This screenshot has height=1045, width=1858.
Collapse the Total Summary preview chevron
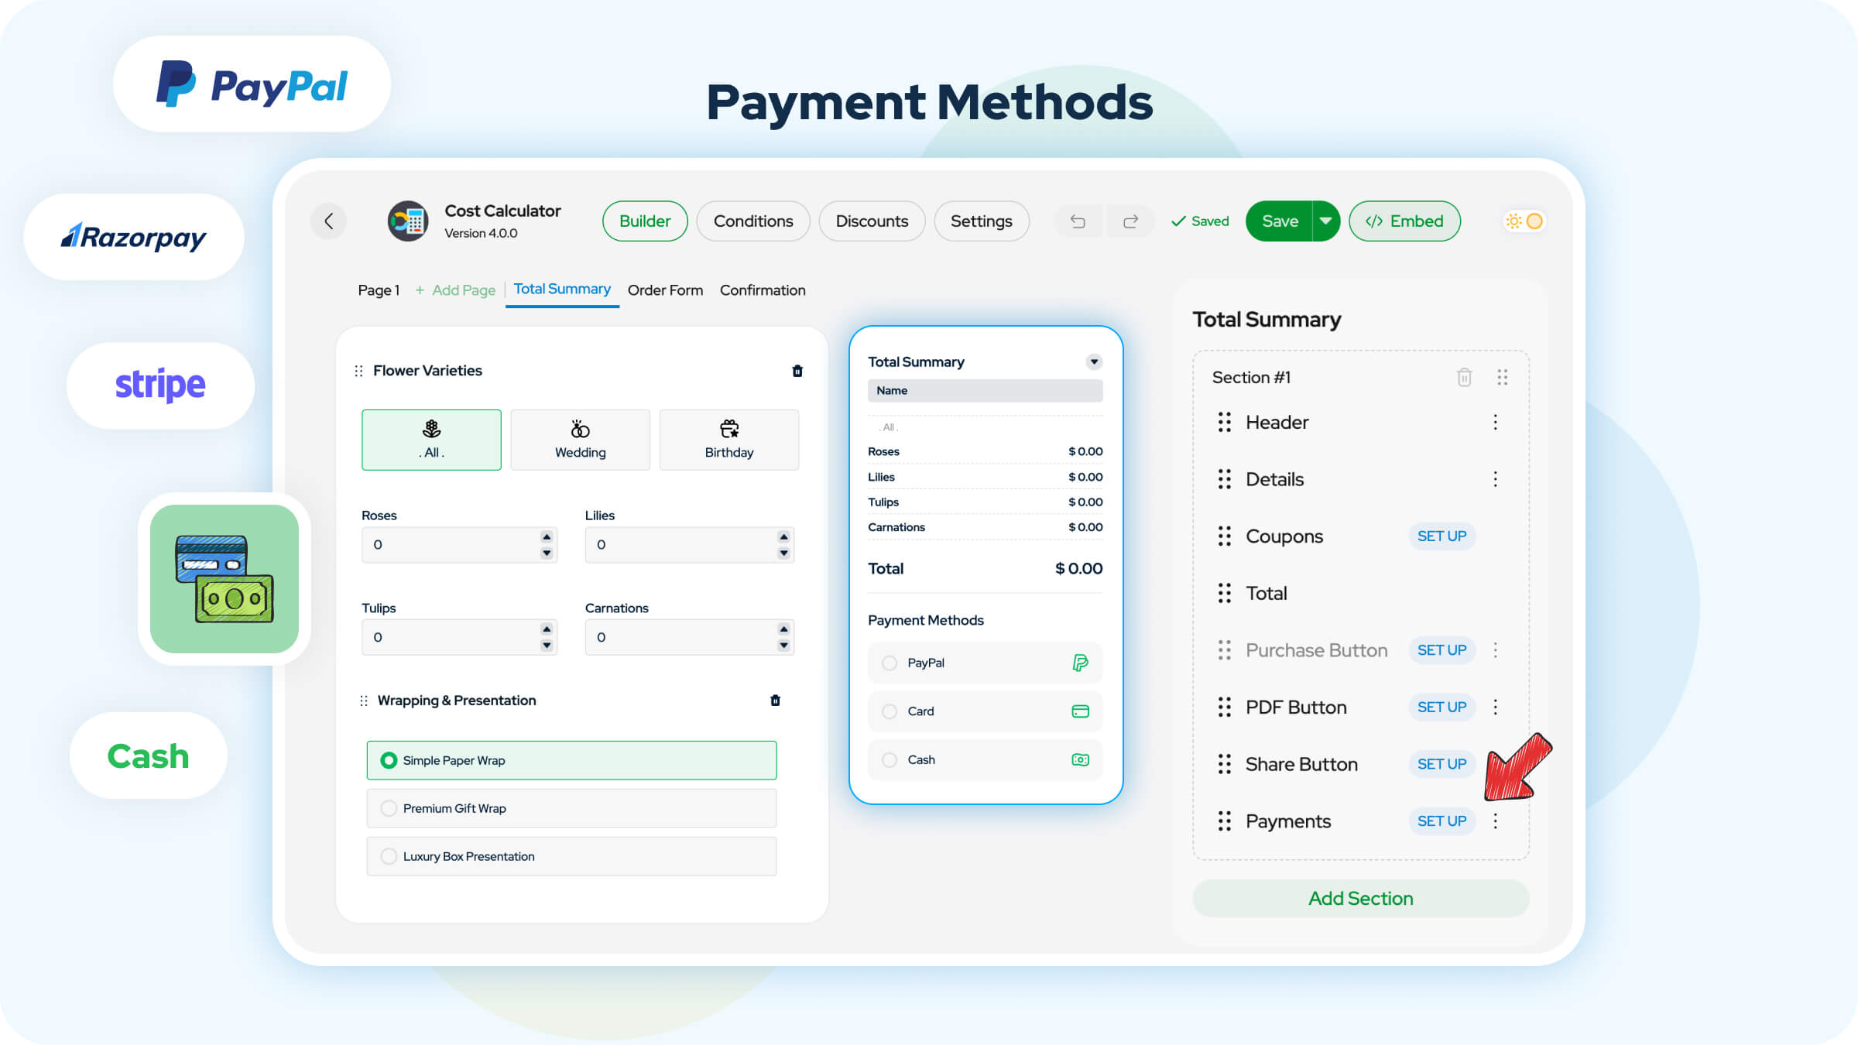coord(1094,361)
